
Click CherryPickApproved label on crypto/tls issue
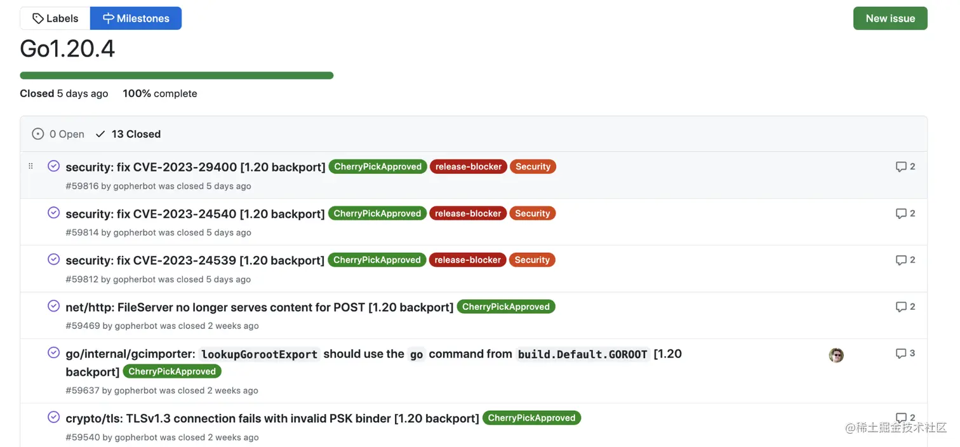click(531, 418)
